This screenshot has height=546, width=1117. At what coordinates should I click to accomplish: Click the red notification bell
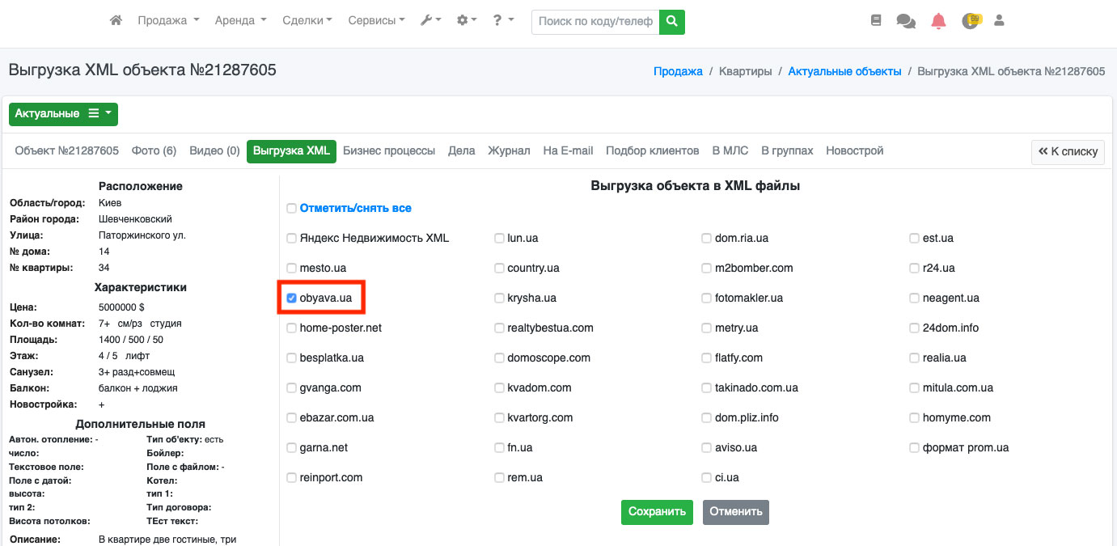point(938,22)
